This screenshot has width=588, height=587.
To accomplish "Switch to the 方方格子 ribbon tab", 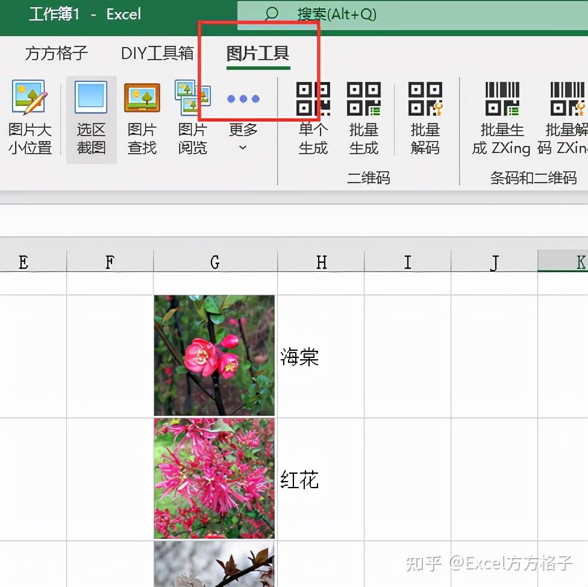I will coord(55,53).
